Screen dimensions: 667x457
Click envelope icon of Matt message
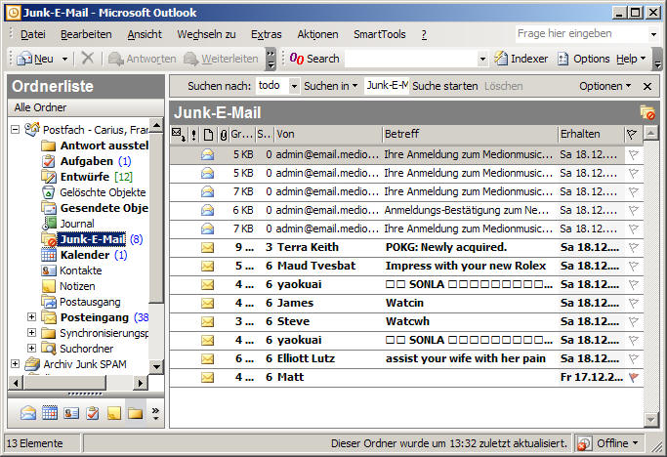[208, 377]
